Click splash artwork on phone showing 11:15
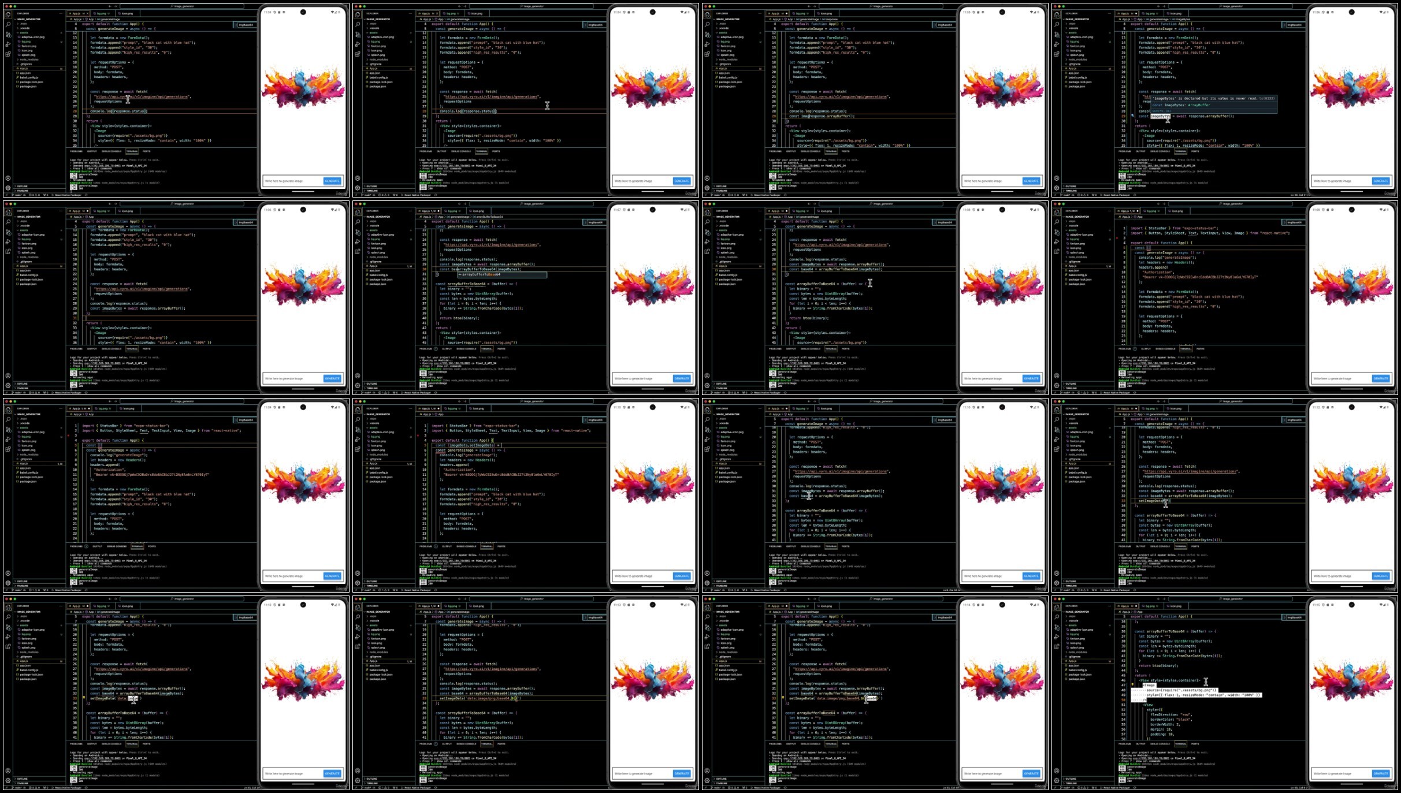 1352,680
